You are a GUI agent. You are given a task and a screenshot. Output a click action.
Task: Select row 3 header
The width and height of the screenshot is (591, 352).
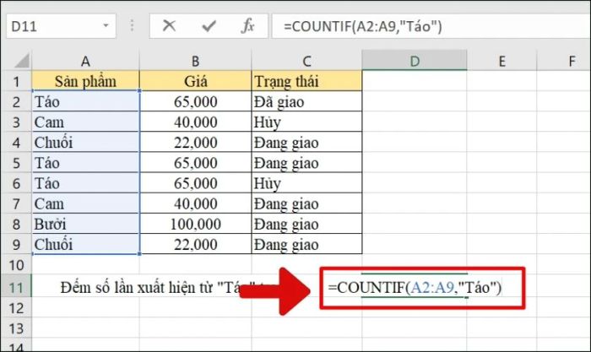pos(16,122)
